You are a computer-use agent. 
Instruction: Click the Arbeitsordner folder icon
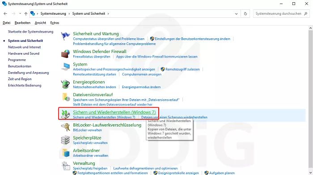coord(66,153)
